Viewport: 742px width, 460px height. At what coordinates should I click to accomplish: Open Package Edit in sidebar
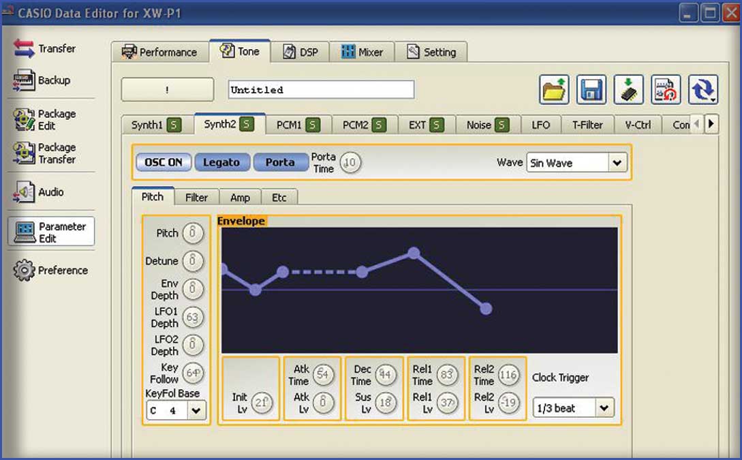pyautogui.click(x=45, y=119)
